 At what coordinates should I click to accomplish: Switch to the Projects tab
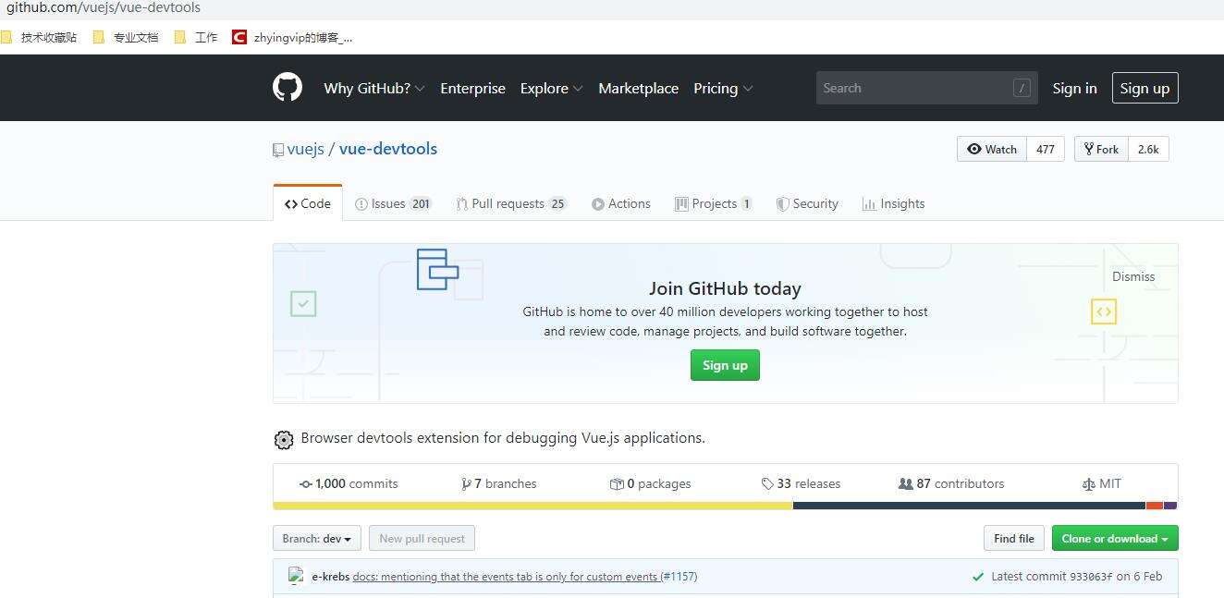(x=714, y=204)
